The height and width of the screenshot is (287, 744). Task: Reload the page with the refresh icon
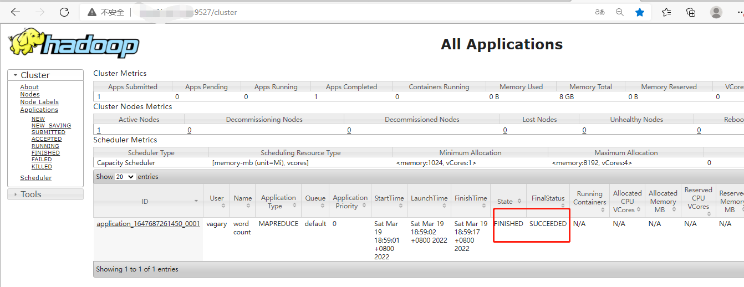(64, 12)
